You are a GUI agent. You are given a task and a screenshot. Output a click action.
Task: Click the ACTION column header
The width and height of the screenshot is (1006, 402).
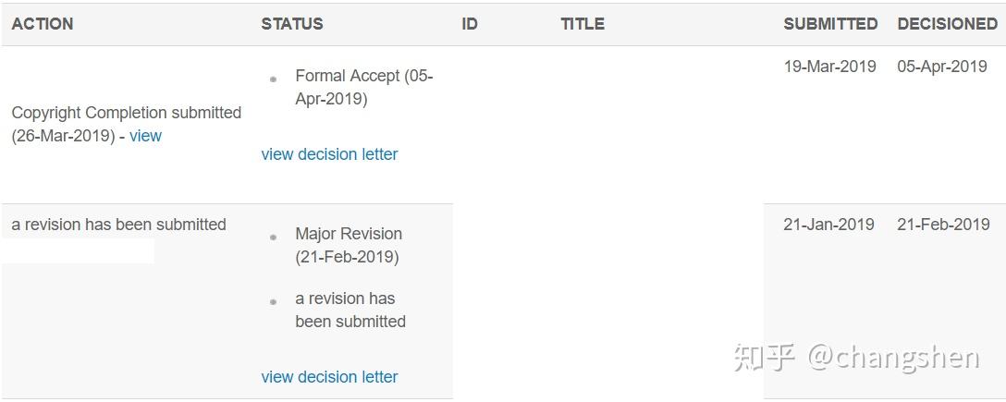point(43,24)
